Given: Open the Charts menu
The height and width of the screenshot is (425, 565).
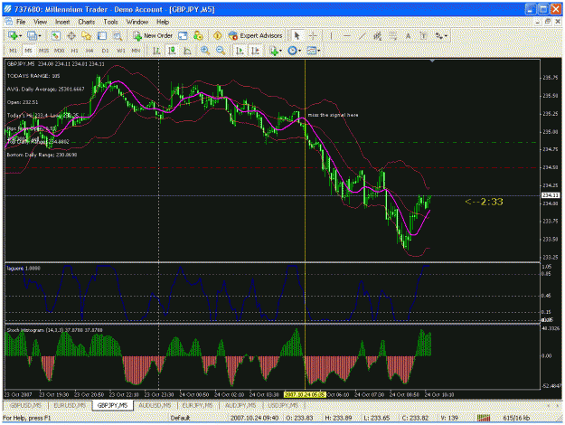Looking at the screenshot, I should coord(87,22).
